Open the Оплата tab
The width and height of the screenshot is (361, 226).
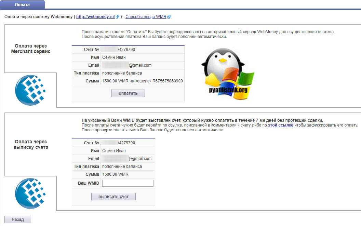(x=22, y=5)
